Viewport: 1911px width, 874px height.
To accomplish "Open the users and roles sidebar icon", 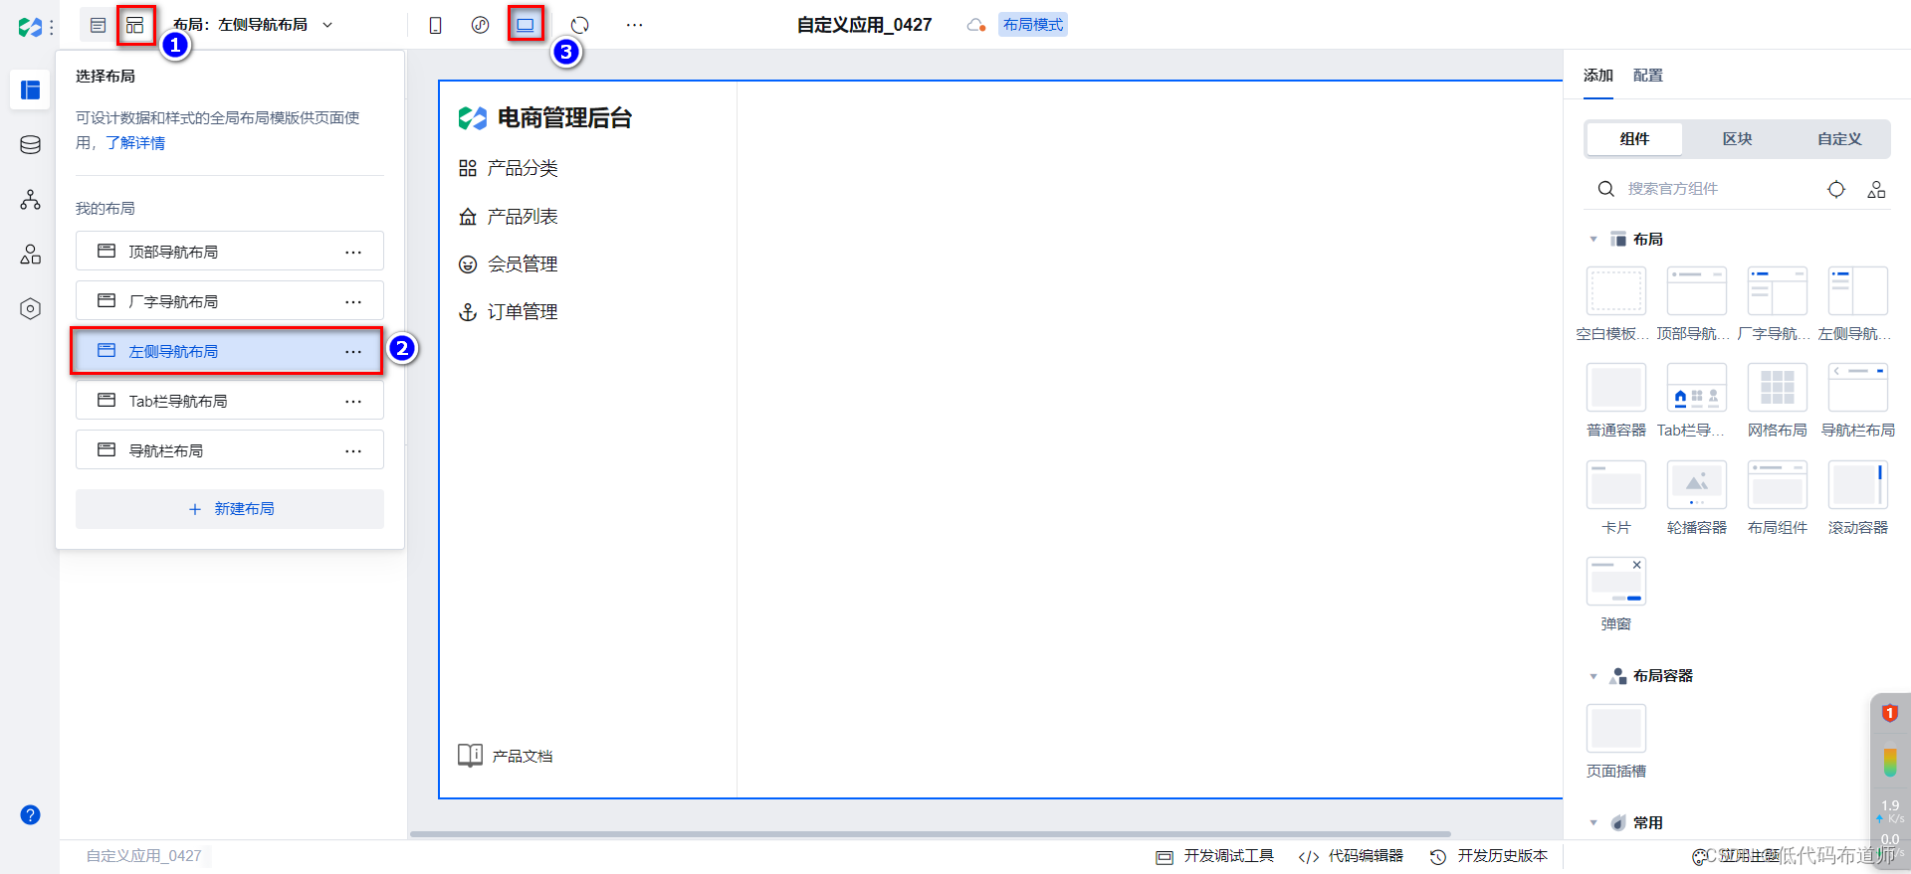I will 31,255.
